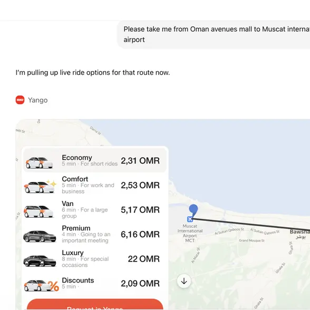Viewport: 310px width, 310px height.
Task: Click the down arrow button on map
Action: coord(184,281)
